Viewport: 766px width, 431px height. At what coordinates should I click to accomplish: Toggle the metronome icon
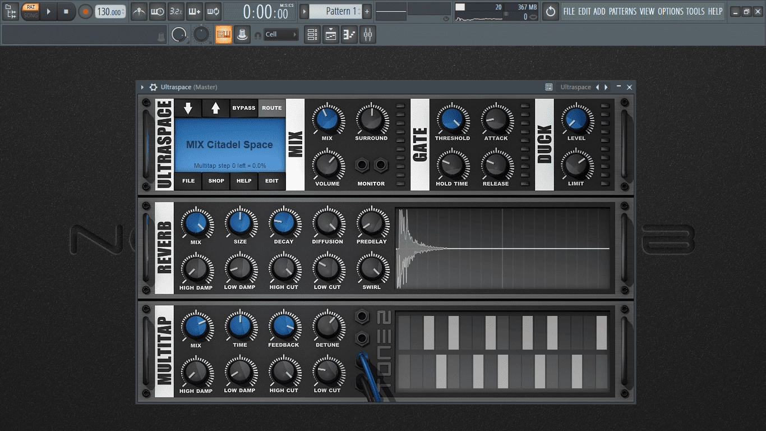point(140,11)
